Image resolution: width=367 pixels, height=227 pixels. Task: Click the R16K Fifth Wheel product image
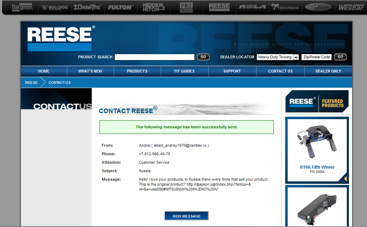[x=317, y=141]
